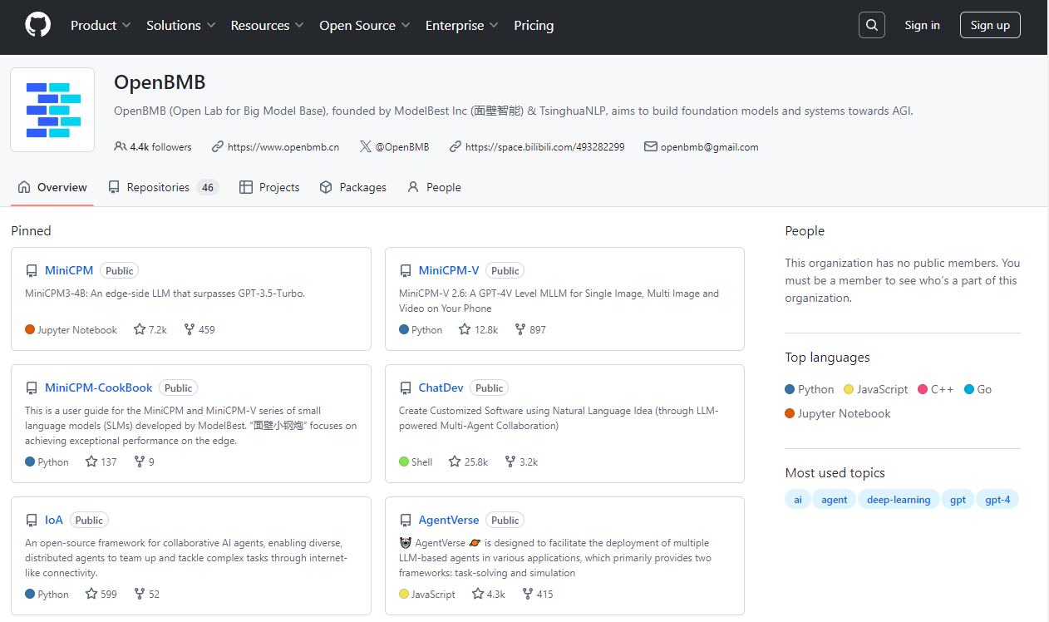Expand the Resources menu

[268, 25]
